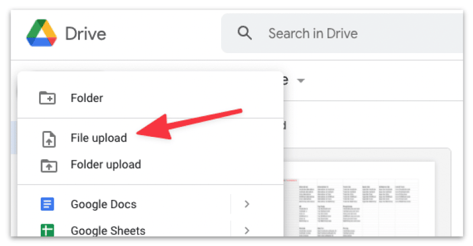Open the My Drive dropdown arrow
Viewport: 473px width, 246px height.
click(x=300, y=81)
